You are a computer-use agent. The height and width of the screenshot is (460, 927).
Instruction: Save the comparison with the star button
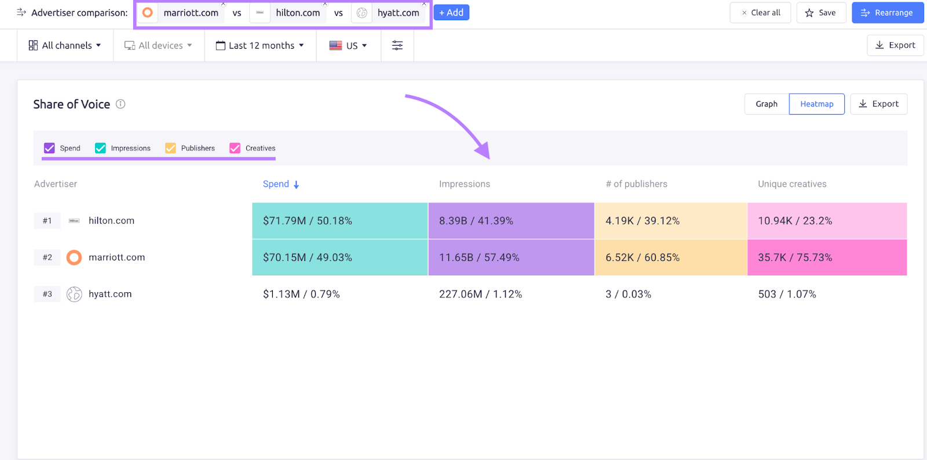click(821, 13)
